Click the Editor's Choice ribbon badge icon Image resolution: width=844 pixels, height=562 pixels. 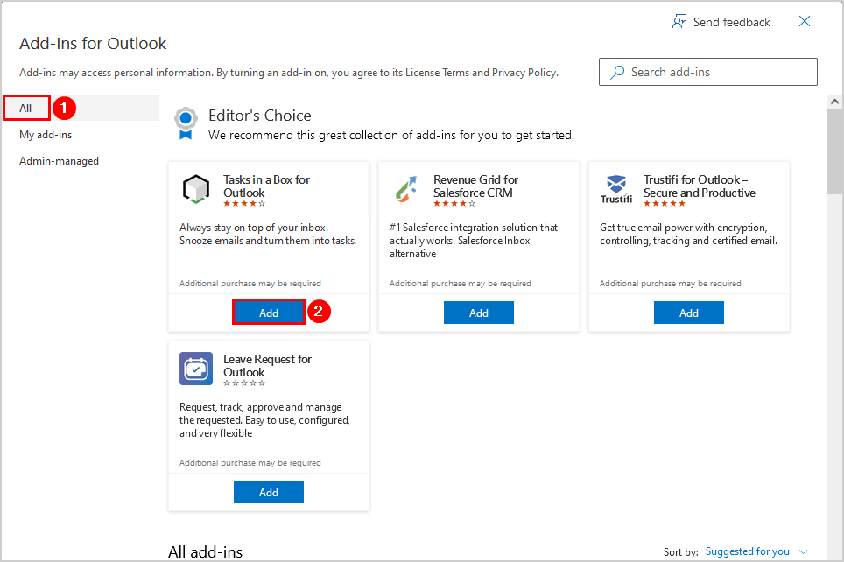pos(185,123)
